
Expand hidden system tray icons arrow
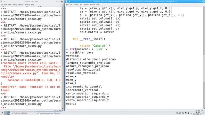(x=191, y=113)
